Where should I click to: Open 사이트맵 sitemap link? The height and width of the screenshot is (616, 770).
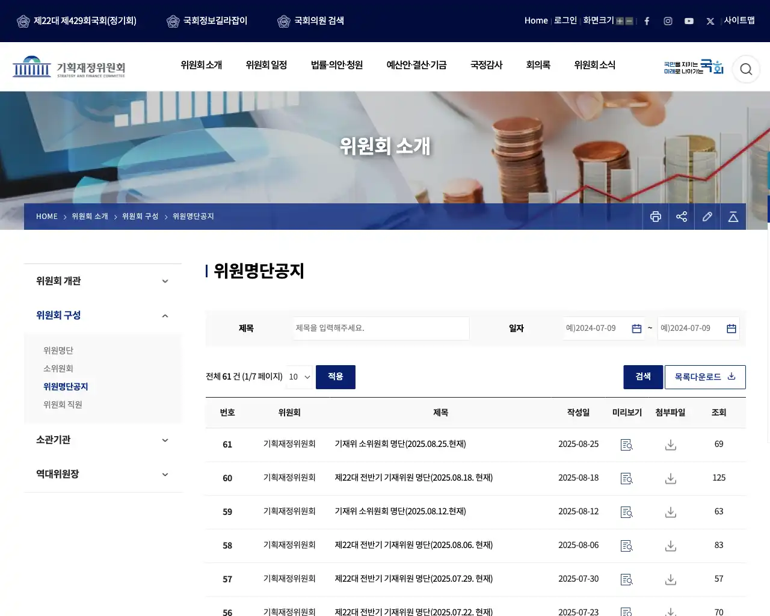coord(739,20)
